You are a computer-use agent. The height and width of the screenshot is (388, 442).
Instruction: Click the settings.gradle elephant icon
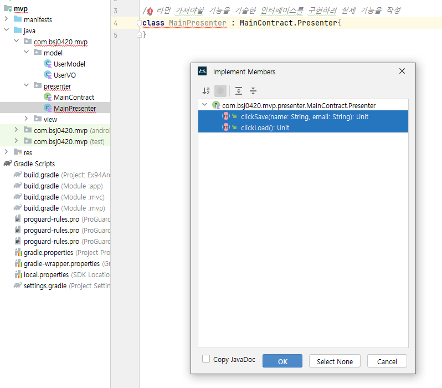tap(18, 285)
